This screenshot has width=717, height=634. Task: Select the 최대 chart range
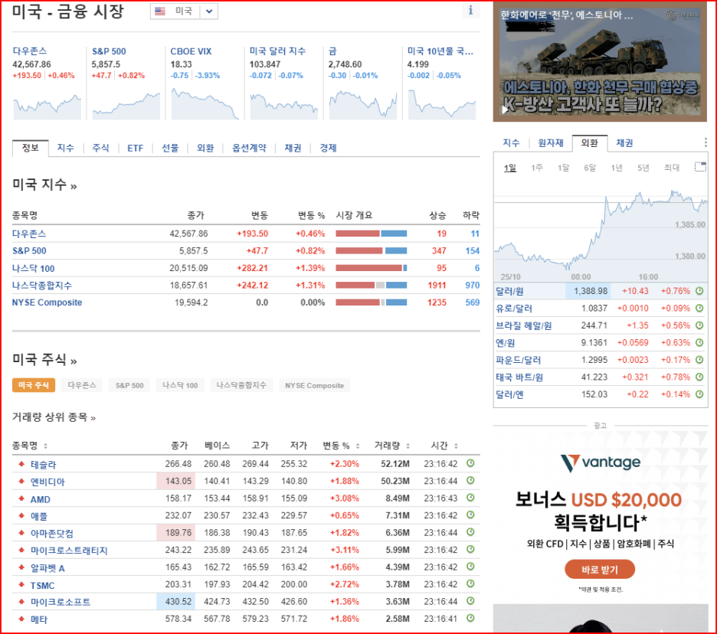click(x=672, y=168)
